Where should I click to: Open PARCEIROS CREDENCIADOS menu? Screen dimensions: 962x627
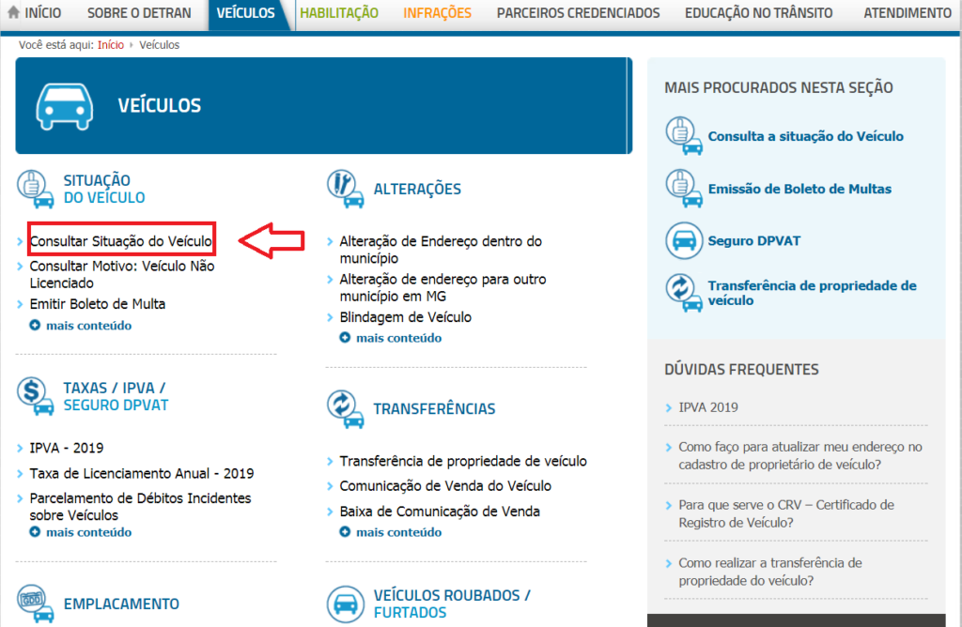(578, 12)
